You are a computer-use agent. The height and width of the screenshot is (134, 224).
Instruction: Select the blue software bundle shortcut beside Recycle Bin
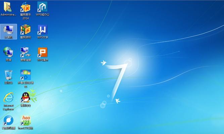click(26, 75)
